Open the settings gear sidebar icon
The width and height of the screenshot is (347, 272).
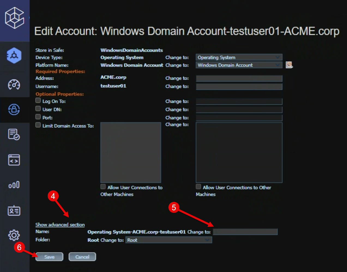[14, 235]
